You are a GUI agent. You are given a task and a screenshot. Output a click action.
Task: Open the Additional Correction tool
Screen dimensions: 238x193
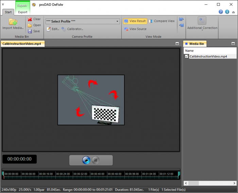click(x=202, y=23)
